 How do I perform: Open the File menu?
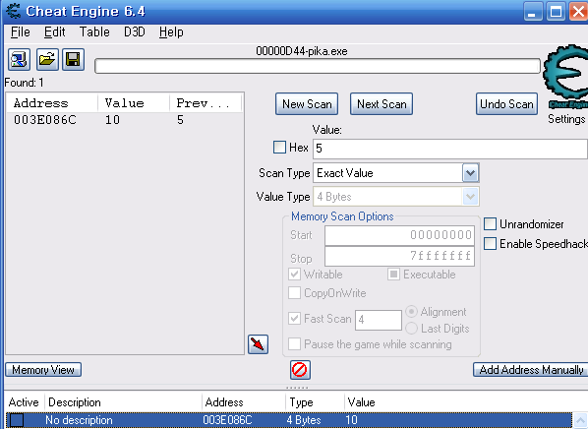[21, 32]
